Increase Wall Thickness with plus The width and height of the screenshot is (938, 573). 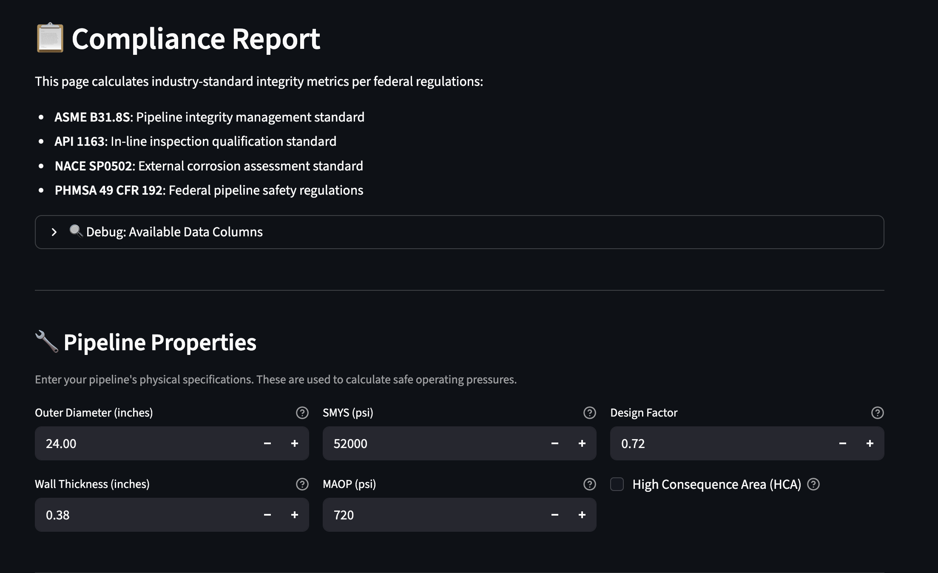pos(294,515)
